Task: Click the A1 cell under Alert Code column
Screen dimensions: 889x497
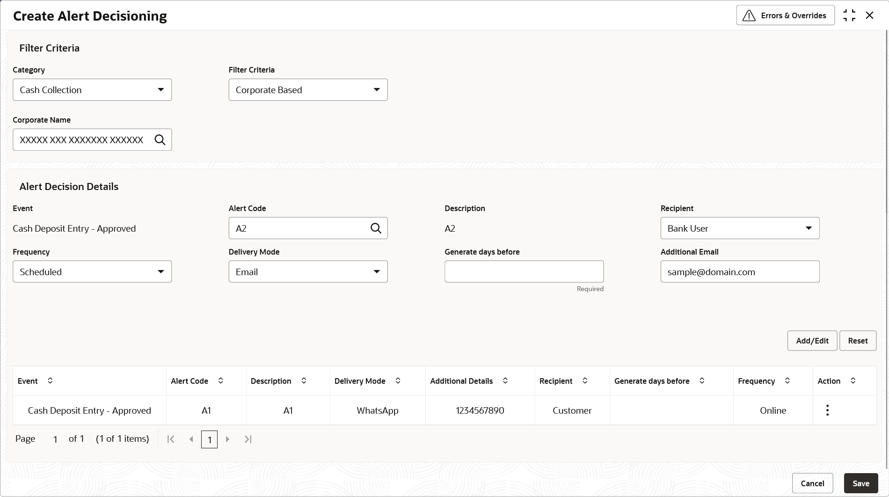Action: [x=206, y=410]
